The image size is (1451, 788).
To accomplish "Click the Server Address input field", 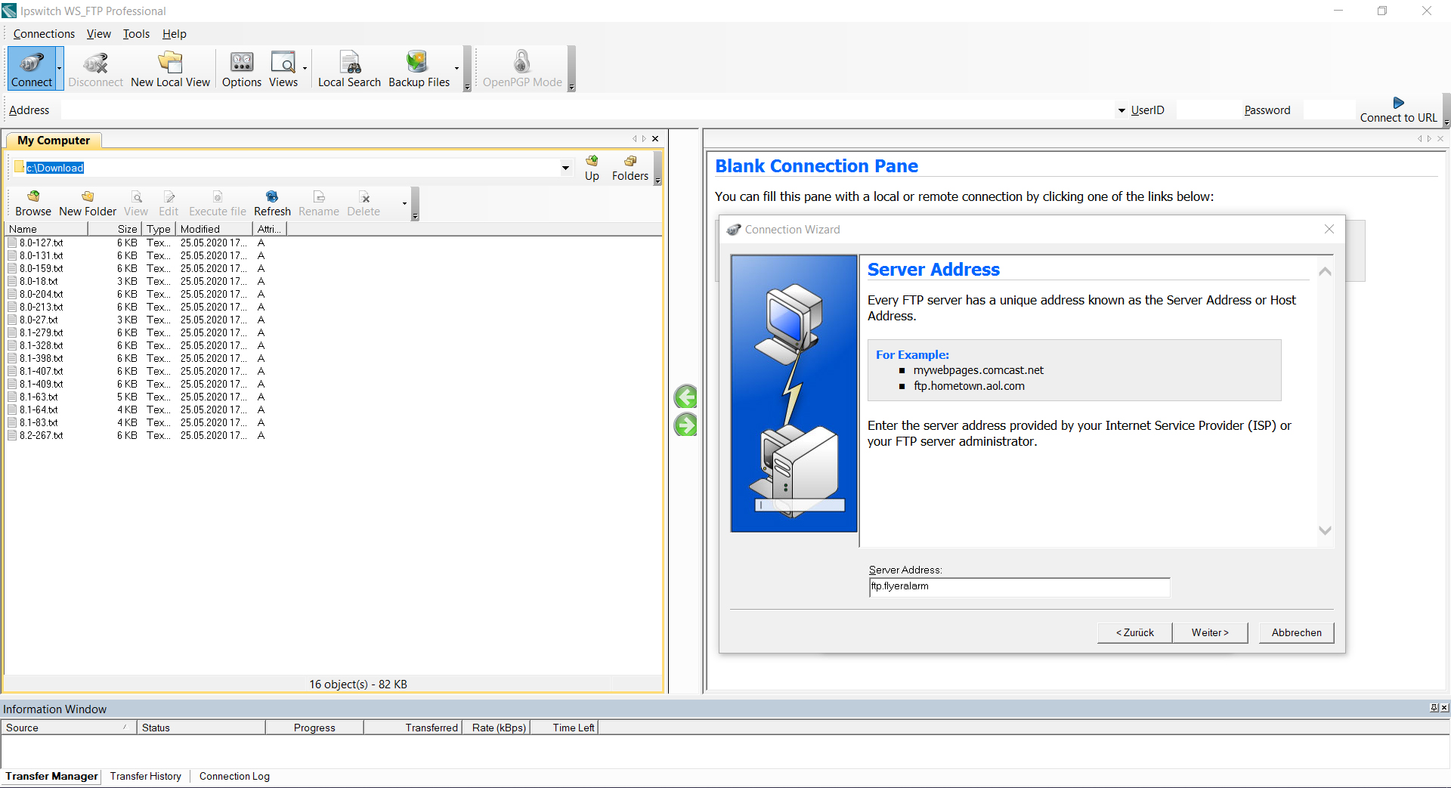I will tap(1019, 586).
